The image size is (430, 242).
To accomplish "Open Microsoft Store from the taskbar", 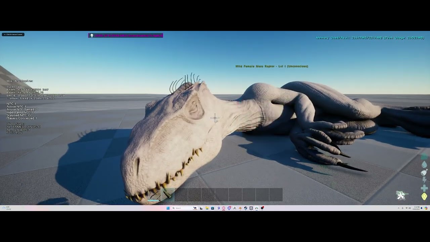I will (212, 208).
